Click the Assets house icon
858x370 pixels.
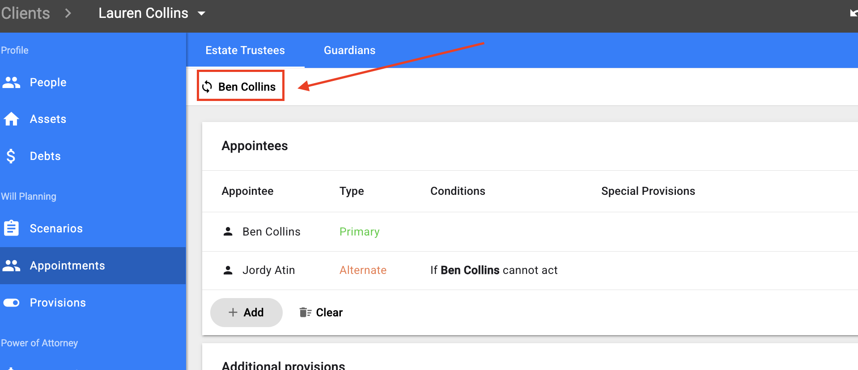coord(11,119)
